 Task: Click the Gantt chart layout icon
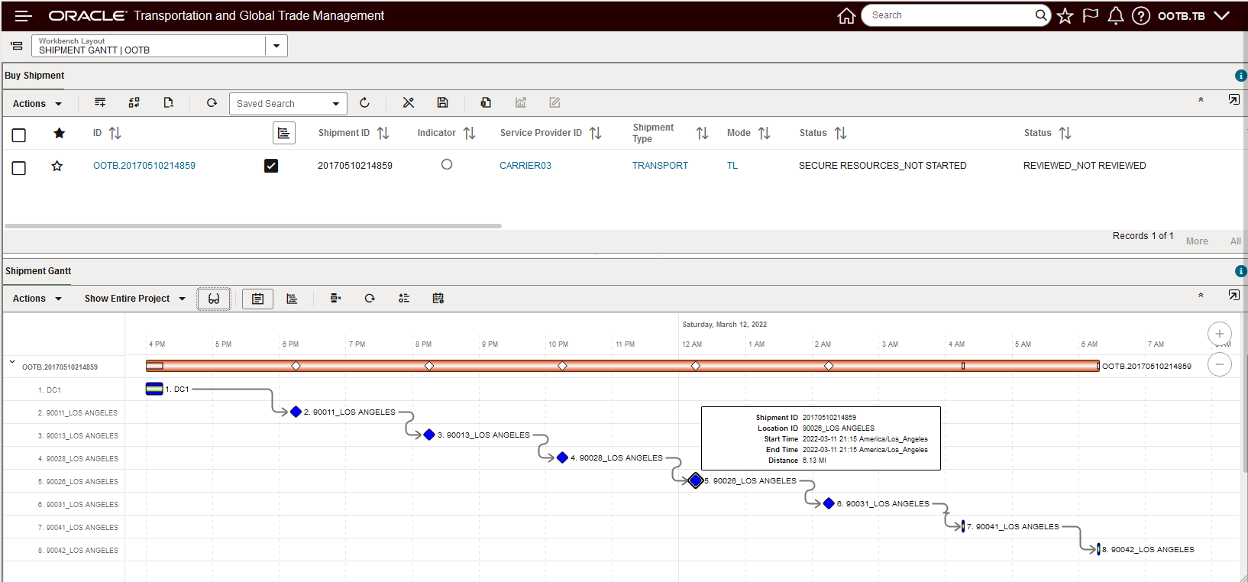(x=292, y=299)
